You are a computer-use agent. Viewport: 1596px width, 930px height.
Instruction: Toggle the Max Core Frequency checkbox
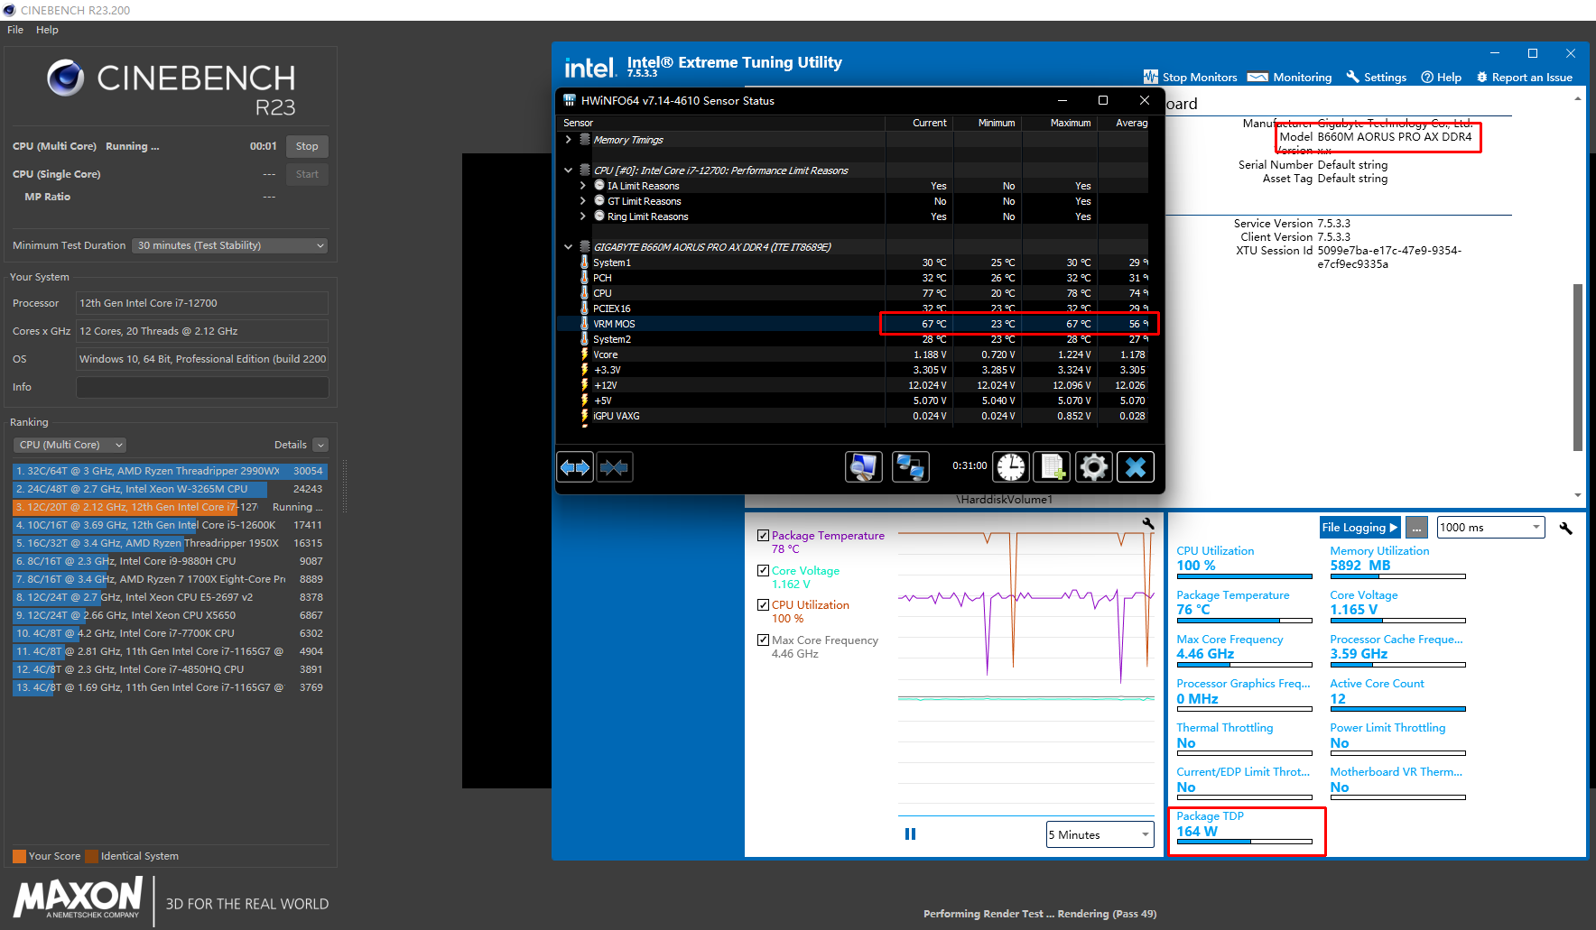tap(763, 640)
